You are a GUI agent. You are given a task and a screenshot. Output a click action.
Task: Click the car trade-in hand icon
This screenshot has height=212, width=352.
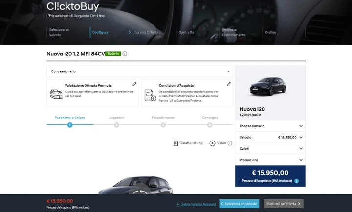[56, 94]
